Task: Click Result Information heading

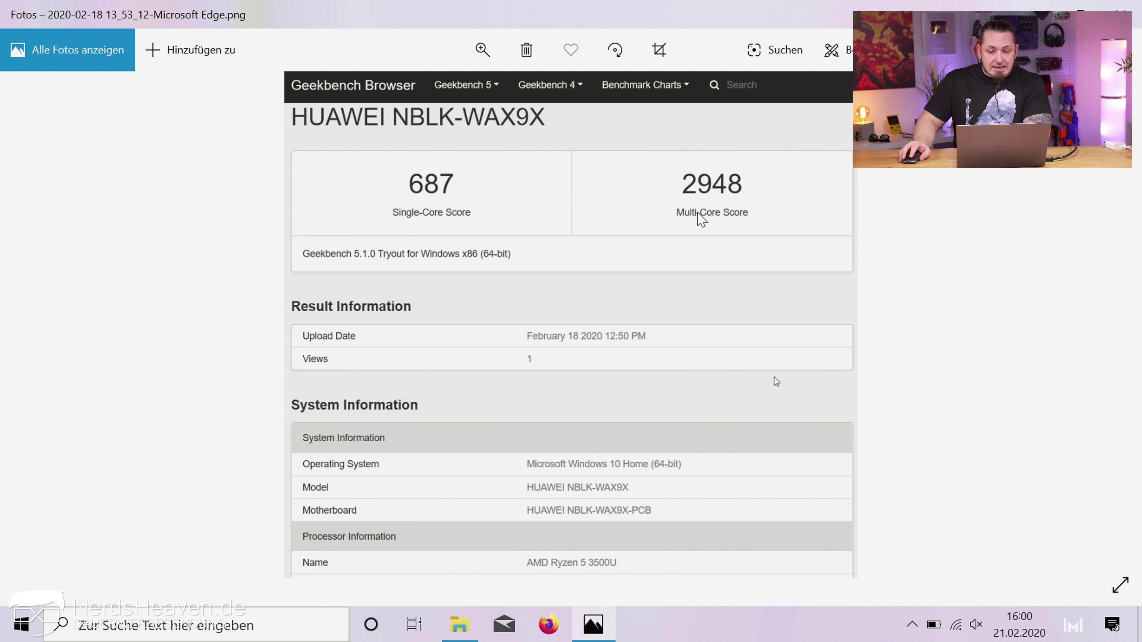Action: 351,306
